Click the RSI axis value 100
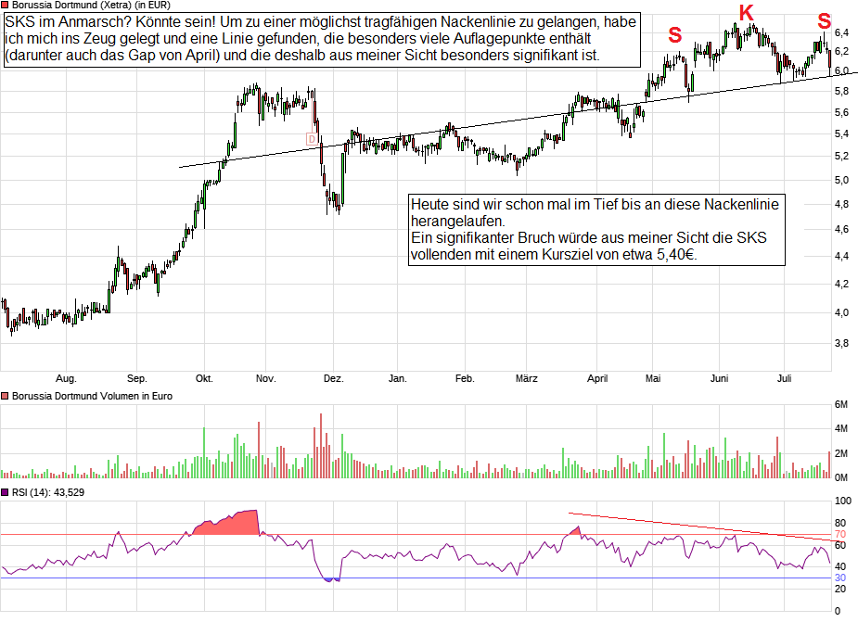This screenshot has width=858, height=622. coord(842,501)
